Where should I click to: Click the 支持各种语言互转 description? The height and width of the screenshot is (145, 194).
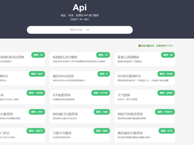pyautogui.click(x=62, y=137)
